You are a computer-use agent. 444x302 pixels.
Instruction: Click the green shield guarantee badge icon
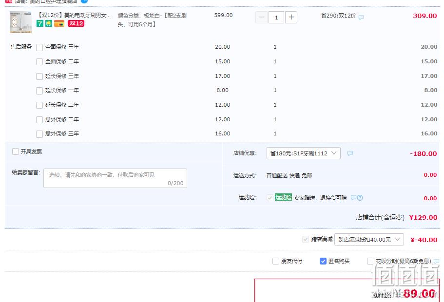[49, 23]
